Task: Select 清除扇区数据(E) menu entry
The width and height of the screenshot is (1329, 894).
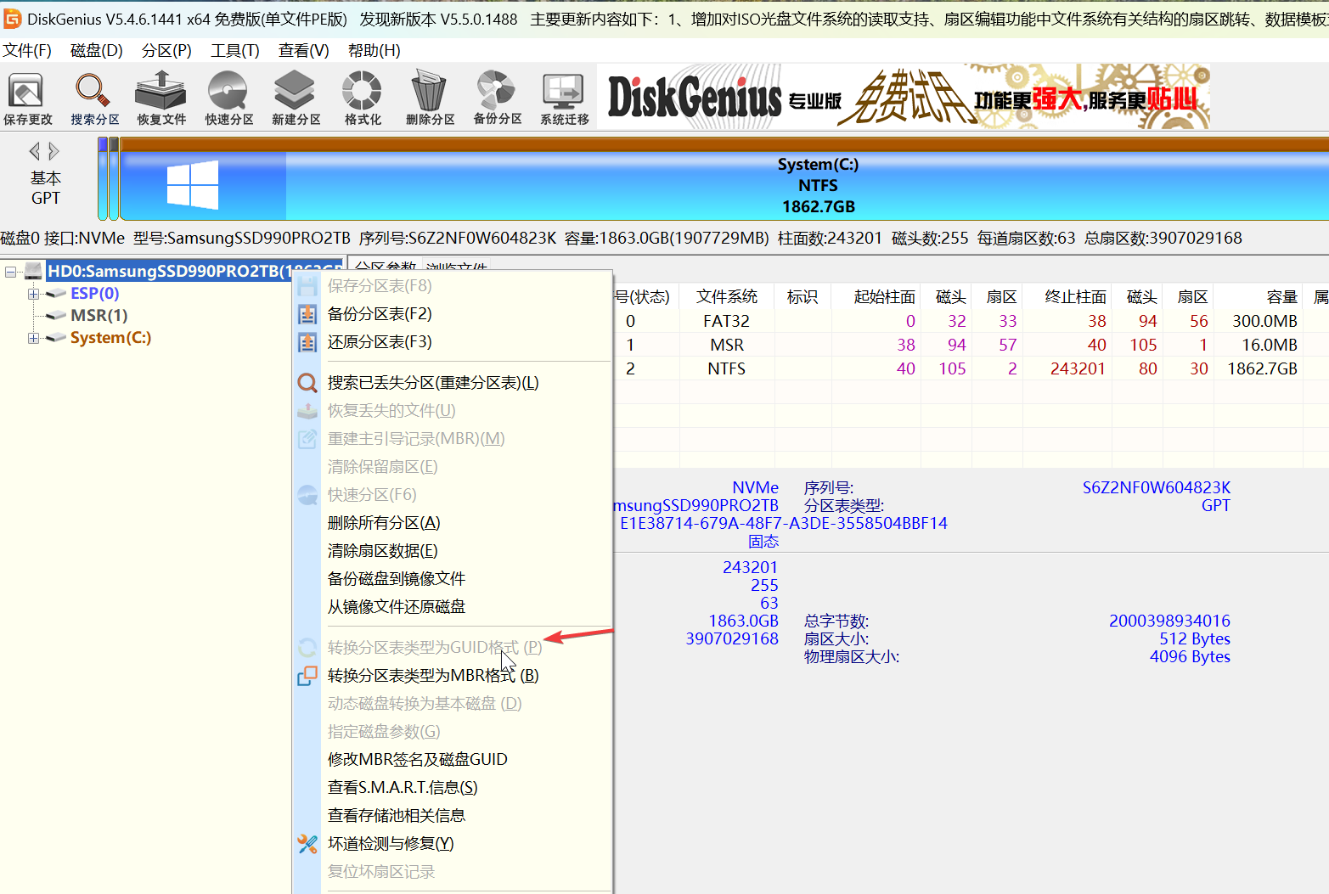Action: click(x=453, y=551)
